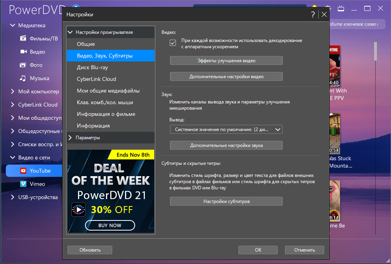Viewport: 391px width, 264px height.
Task: Click the main window vertical scrollbar thumb
Action: [375, 51]
